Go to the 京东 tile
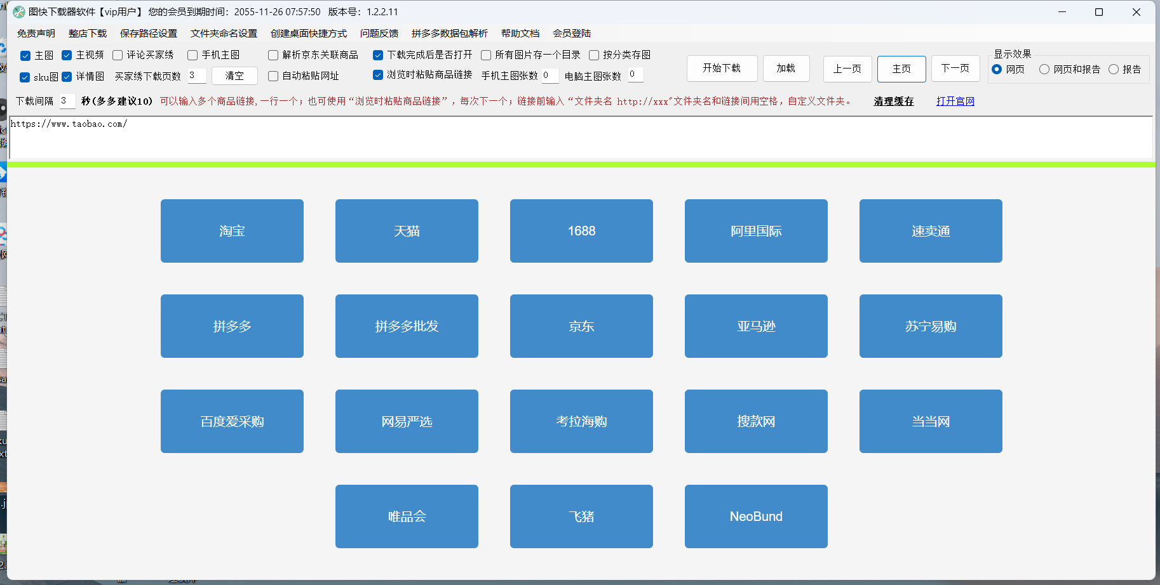The width and height of the screenshot is (1160, 585). (581, 326)
